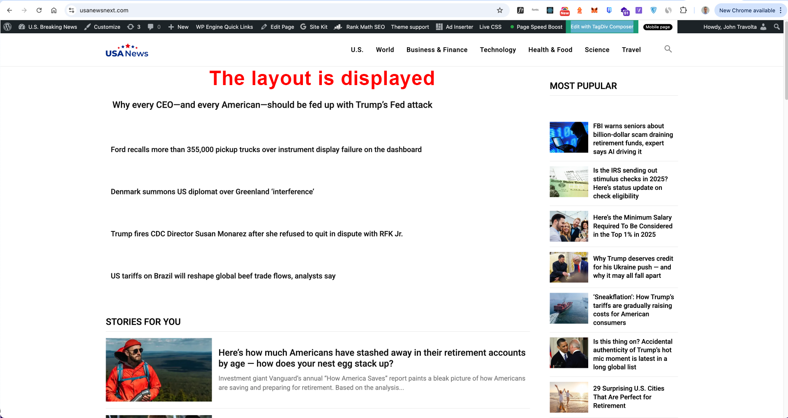Open the U.S. Breaking News dashboard menu
This screenshot has height=418, width=788.
coord(48,27)
